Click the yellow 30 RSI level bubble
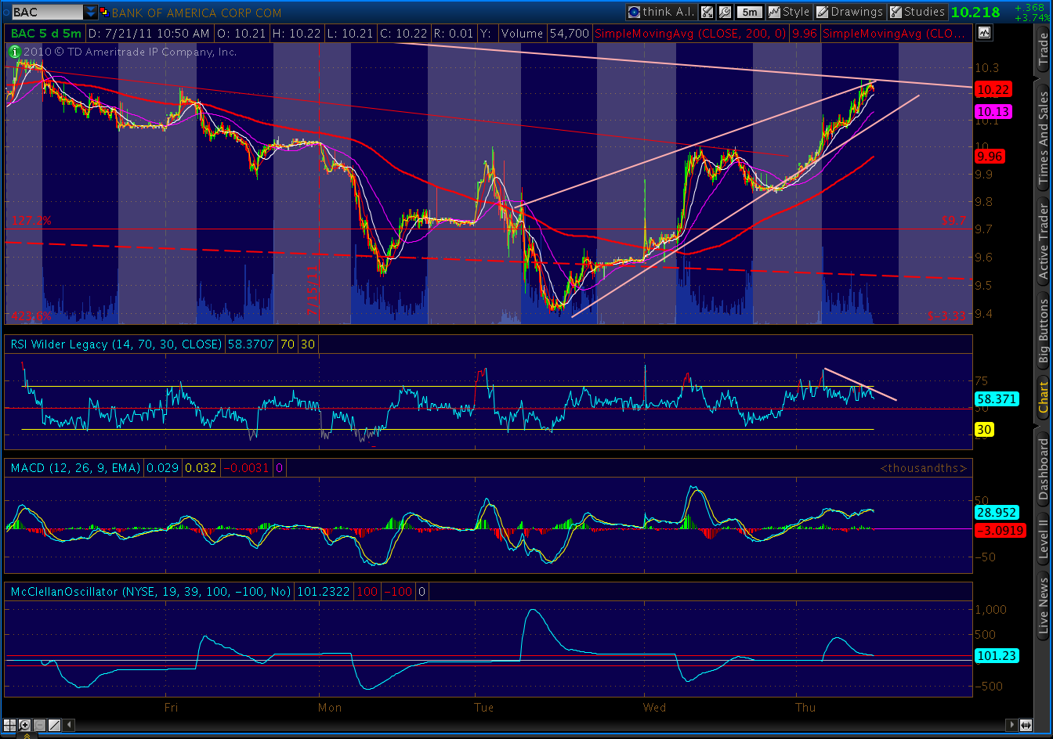The image size is (1053, 739). pyautogui.click(x=985, y=430)
